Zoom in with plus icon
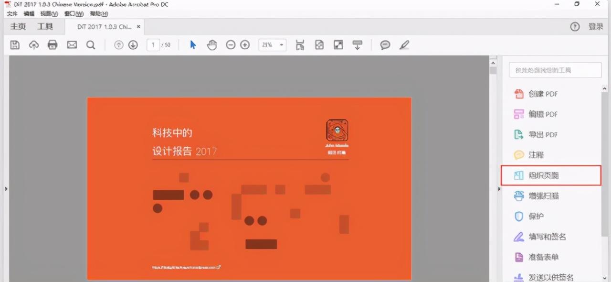 [x=245, y=45]
